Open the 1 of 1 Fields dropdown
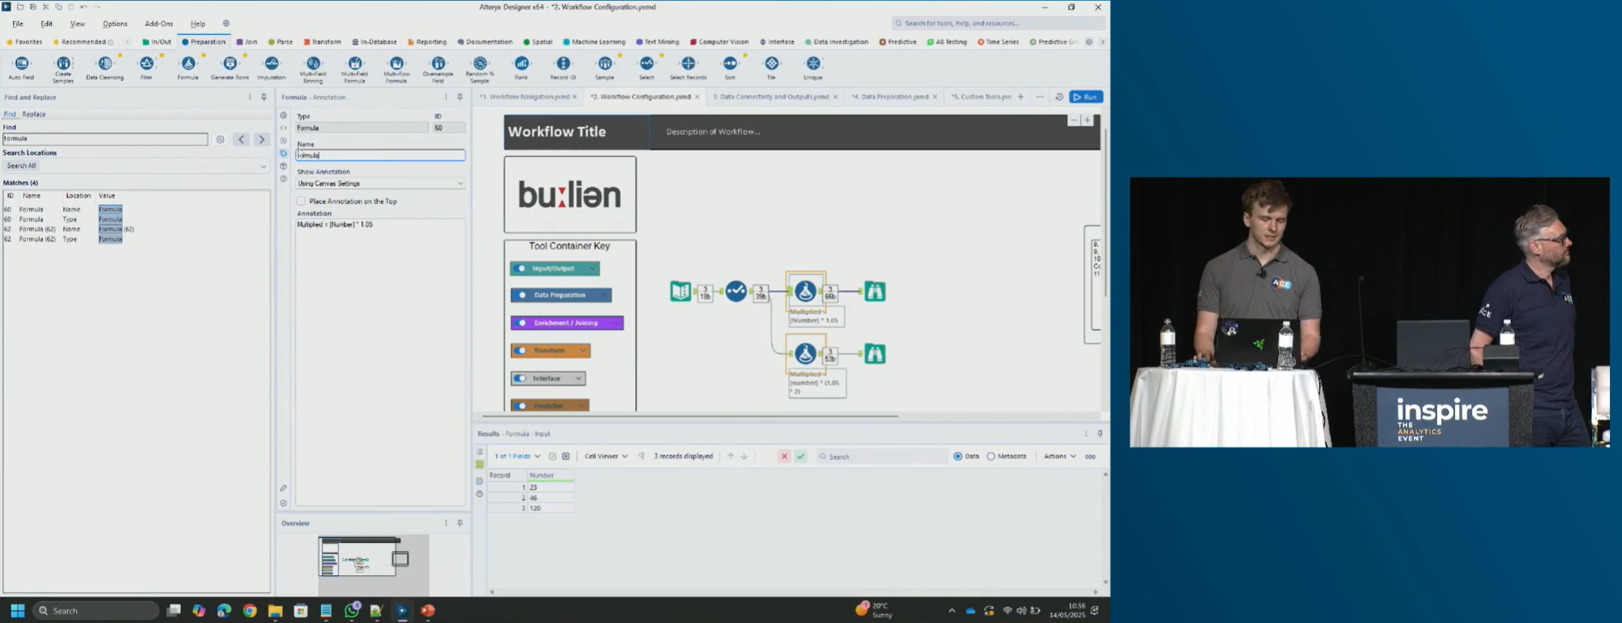 517,456
